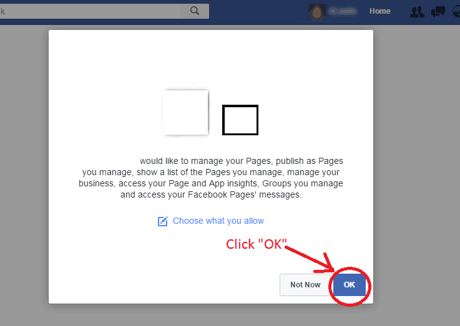
Task: Click the Choose what you allow link
Action: click(x=218, y=221)
